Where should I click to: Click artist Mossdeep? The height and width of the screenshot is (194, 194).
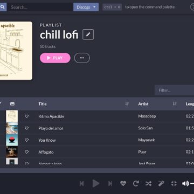click(x=147, y=116)
